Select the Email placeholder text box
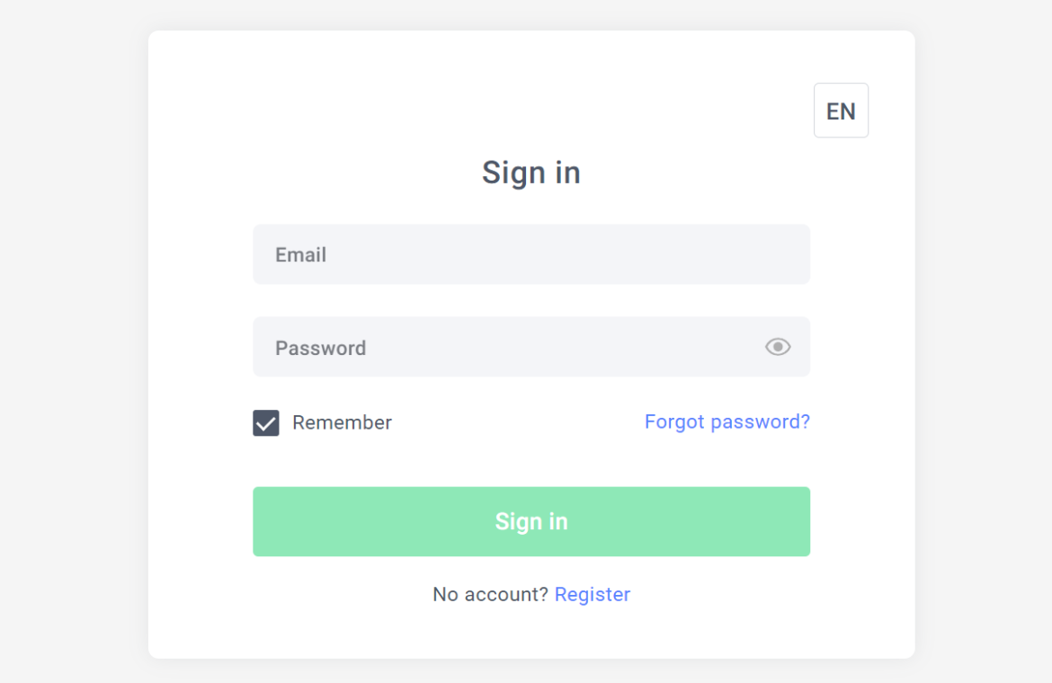This screenshot has width=1052, height=683. pos(530,254)
